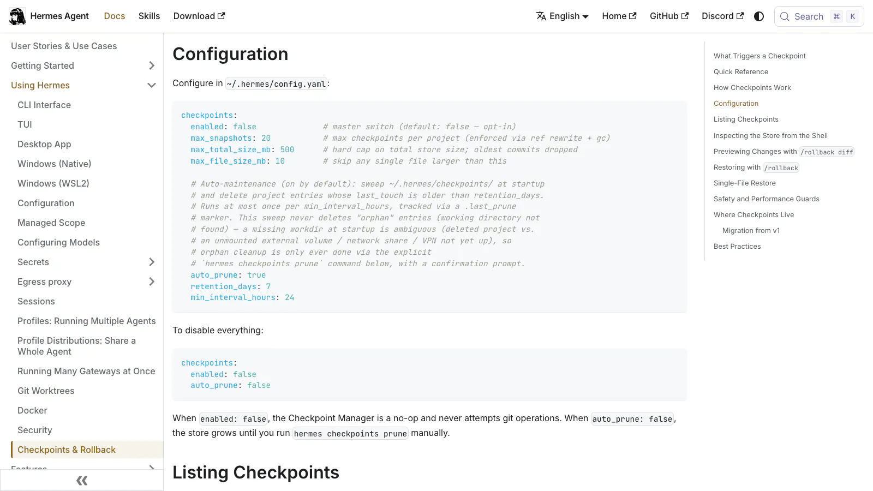This screenshot has width=873, height=491.
Task: Jump to Inspecting the Store from the Shell
Action: tap(770, 135)
